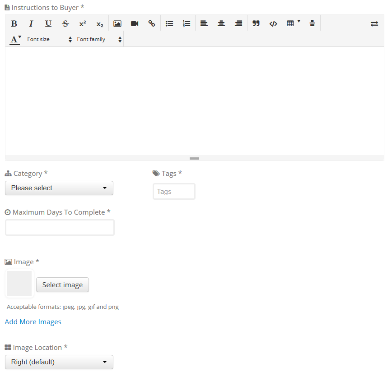
Task: Insert video via camera icon
Action: click(x=135, y=24)
